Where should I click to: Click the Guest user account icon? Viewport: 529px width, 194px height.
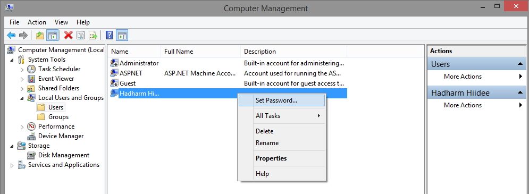tap(114, 83)
